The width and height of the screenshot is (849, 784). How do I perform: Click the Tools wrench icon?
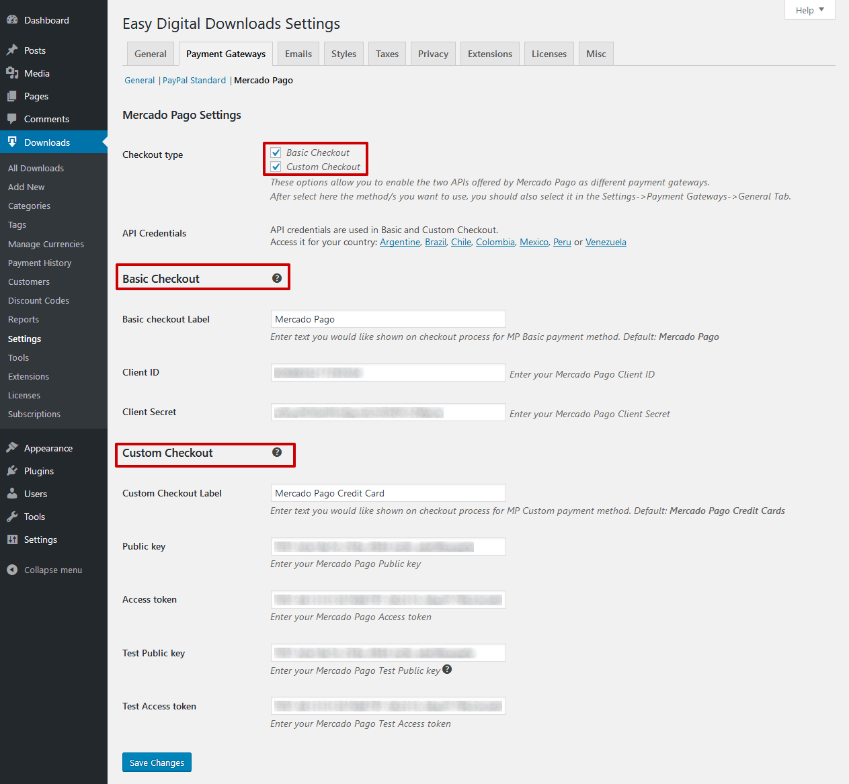(x=12, y=516)
